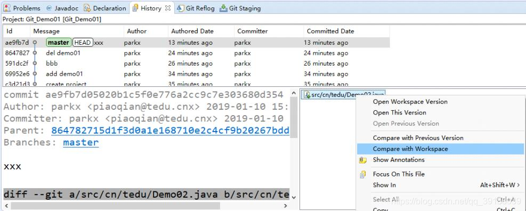
Task: Click the Committer line in commit details
Action: click(143, 118)
